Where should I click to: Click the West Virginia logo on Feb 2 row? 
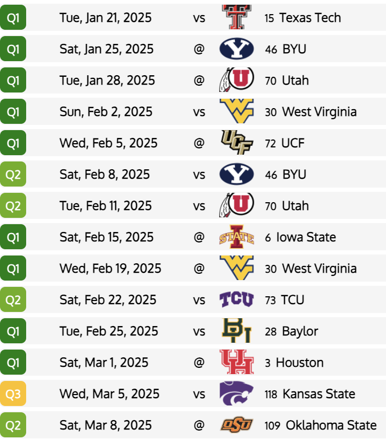[x=236, y=111]
